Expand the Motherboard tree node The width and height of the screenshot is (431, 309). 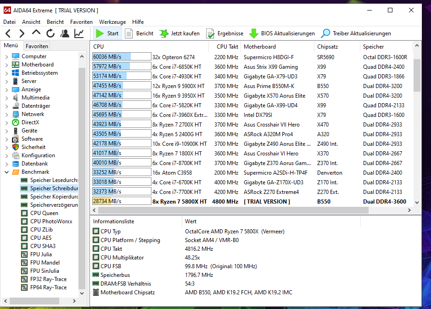pyautogui.click(x=6, y=65)
